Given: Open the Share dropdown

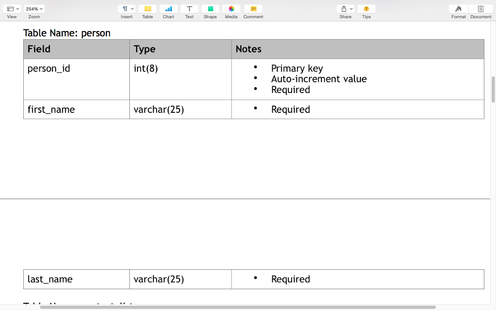Looking at the screenshot, I should pyautogui.click(x=345, y=8).
